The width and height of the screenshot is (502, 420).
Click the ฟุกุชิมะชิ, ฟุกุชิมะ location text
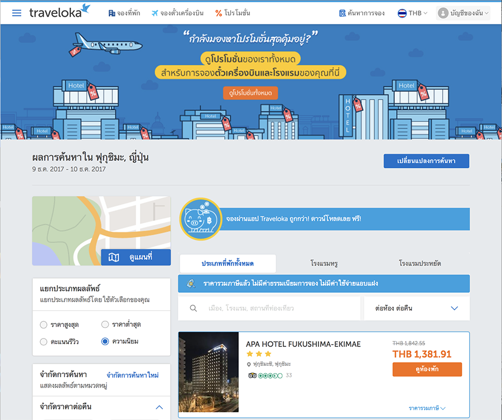coord(272,364)
